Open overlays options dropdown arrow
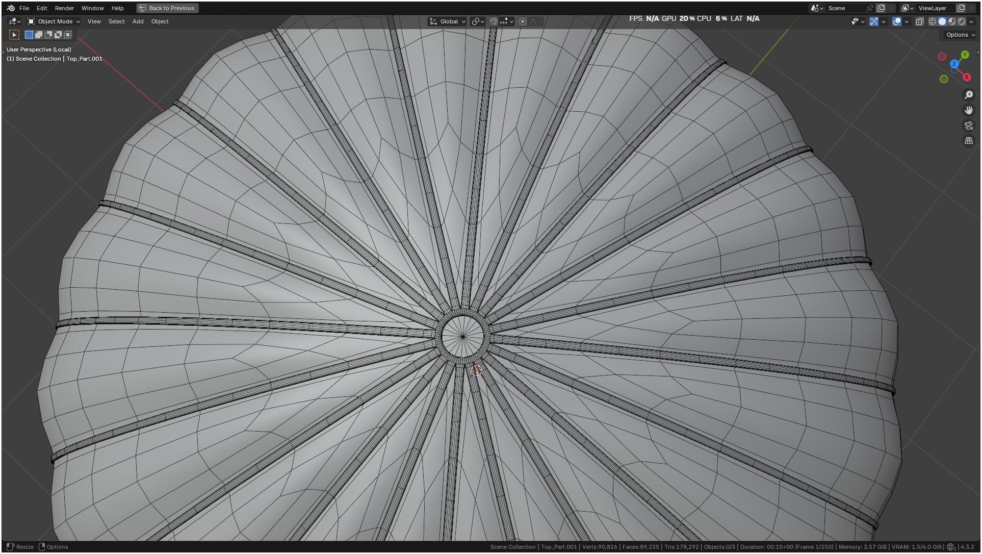This screenshot has width=982, height=554. click(907, 21)
